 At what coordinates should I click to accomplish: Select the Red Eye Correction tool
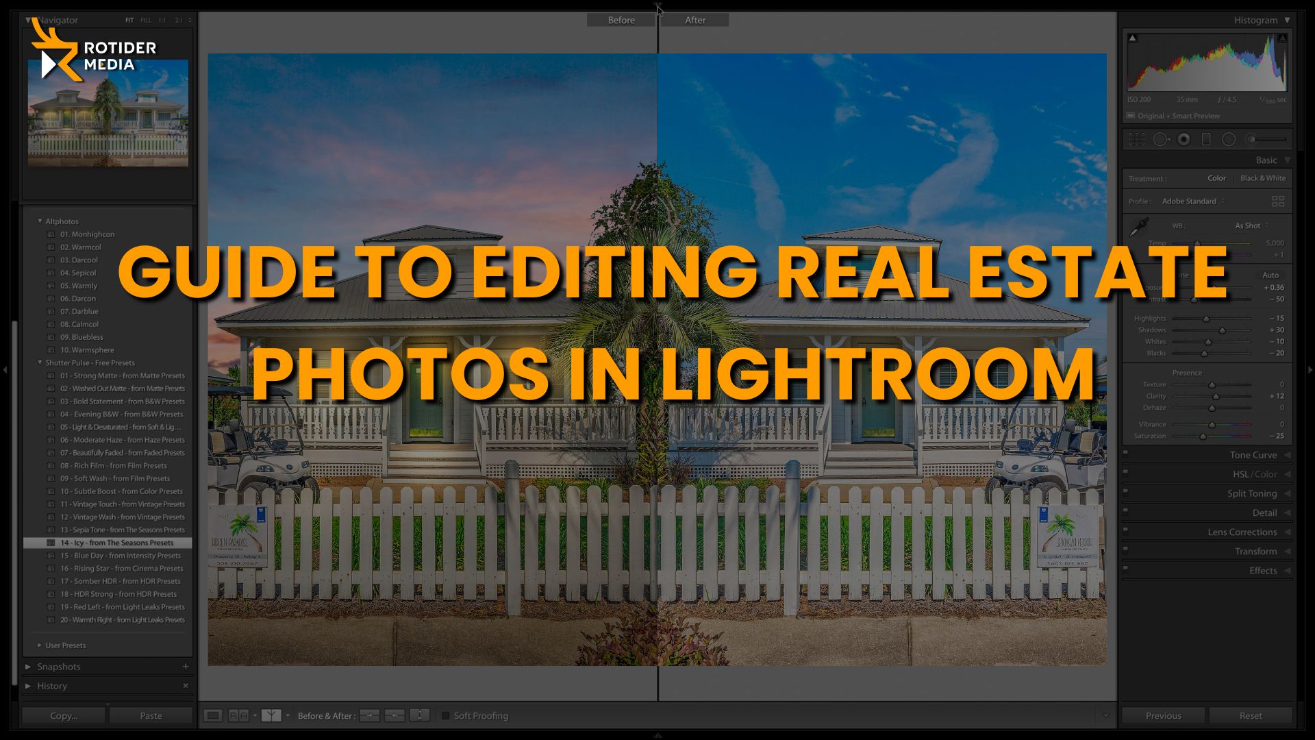click(1183, 139)
